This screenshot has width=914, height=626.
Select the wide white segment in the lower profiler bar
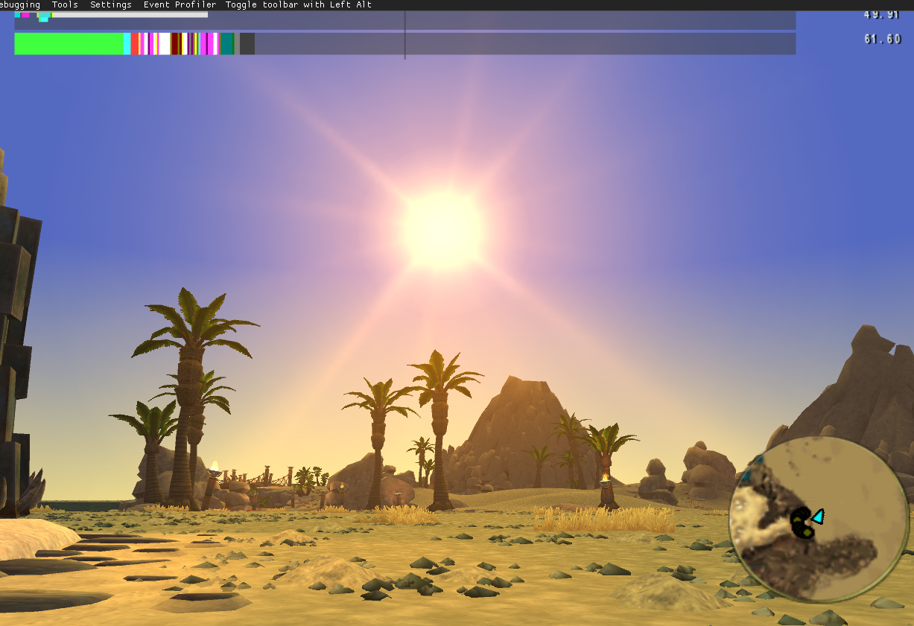pos(164,43)
